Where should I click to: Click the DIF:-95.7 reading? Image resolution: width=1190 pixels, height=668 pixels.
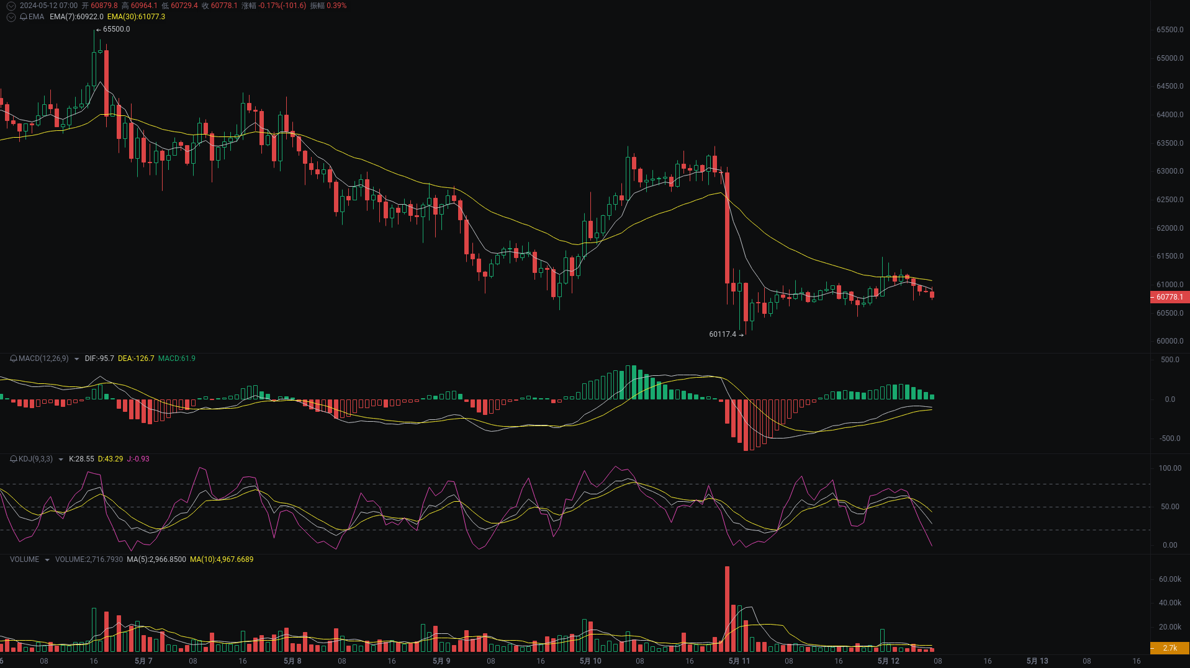pos(99,358)
